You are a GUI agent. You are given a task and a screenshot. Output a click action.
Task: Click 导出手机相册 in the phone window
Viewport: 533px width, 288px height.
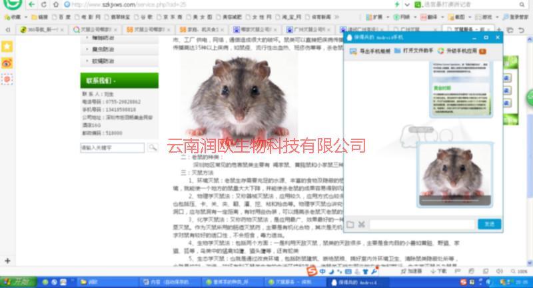pyautogui.click(x=370, y=51)
